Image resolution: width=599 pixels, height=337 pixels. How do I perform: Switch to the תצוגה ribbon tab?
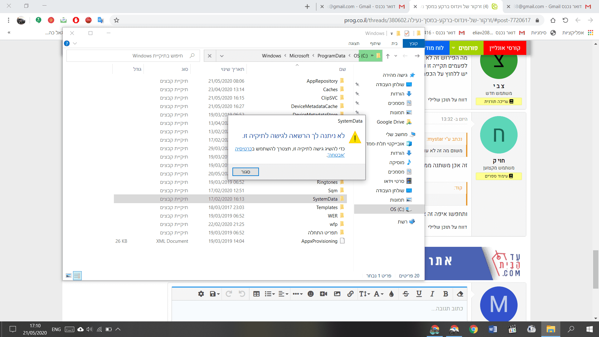(x=354, y=44)
